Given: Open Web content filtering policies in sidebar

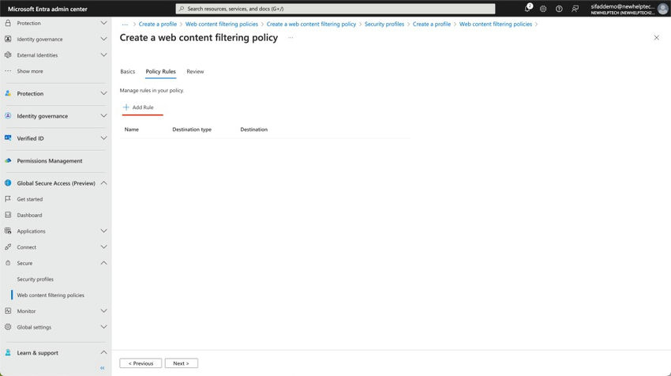Looking at the screenshot, I should coord(51,295).
